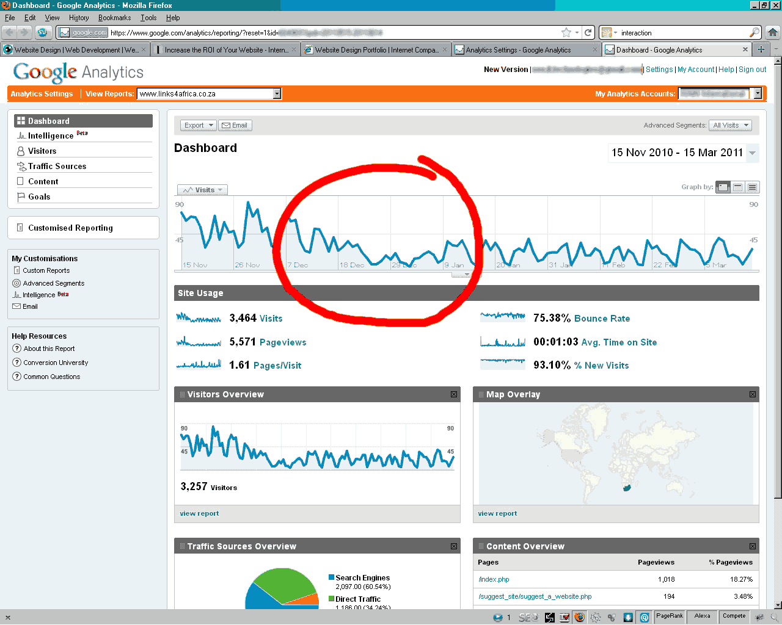Click the expander handle below the graph
This screenshot has width=782, height=625.
[x=467, y=275]
